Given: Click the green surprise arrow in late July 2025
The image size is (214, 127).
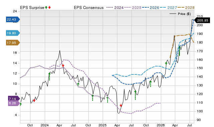Looking at the screenshot, I should click(135, 95).
